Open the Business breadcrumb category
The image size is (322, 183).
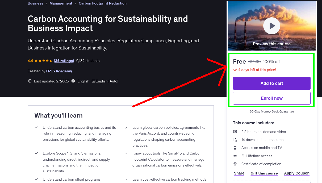point(35,3)
